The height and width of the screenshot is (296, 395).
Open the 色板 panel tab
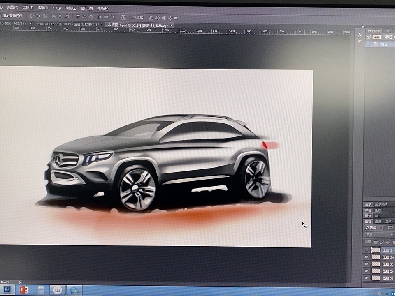378,210
